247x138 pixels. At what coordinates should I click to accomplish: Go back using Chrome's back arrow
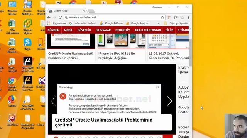coord(49,17)
